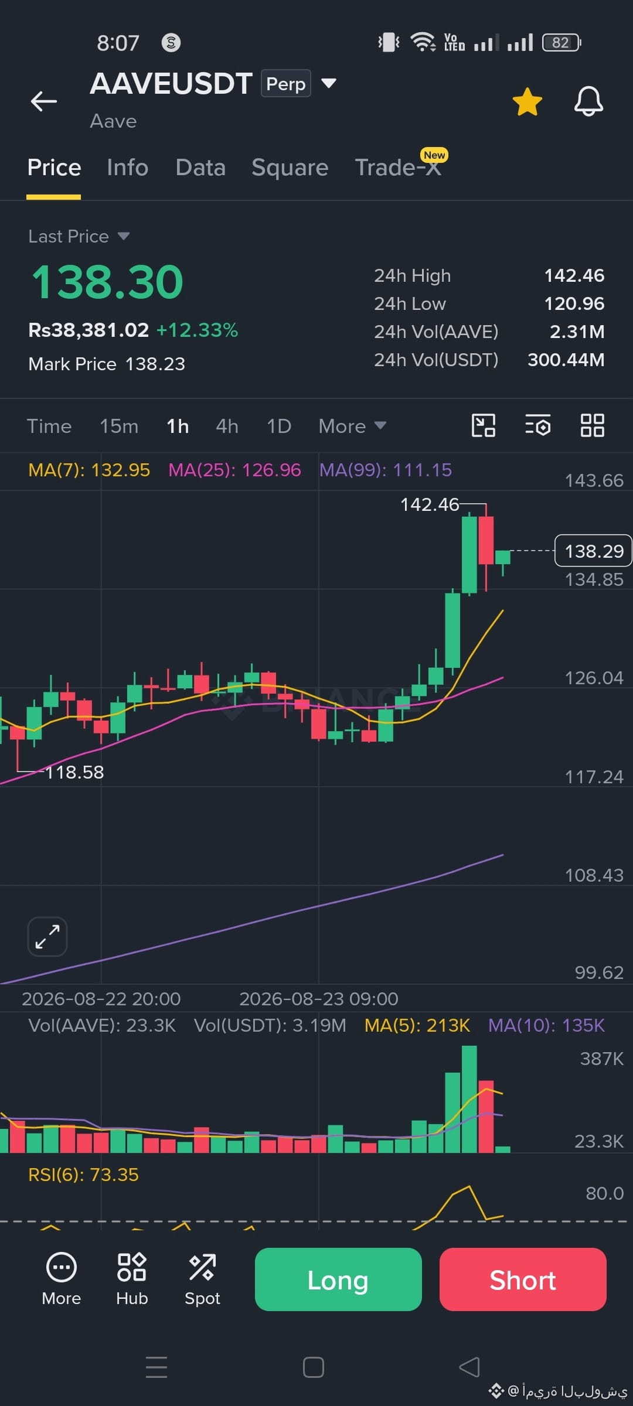
Task: Tap the Wi-Fi icon in status bar
Action: [x=422, y=42]
